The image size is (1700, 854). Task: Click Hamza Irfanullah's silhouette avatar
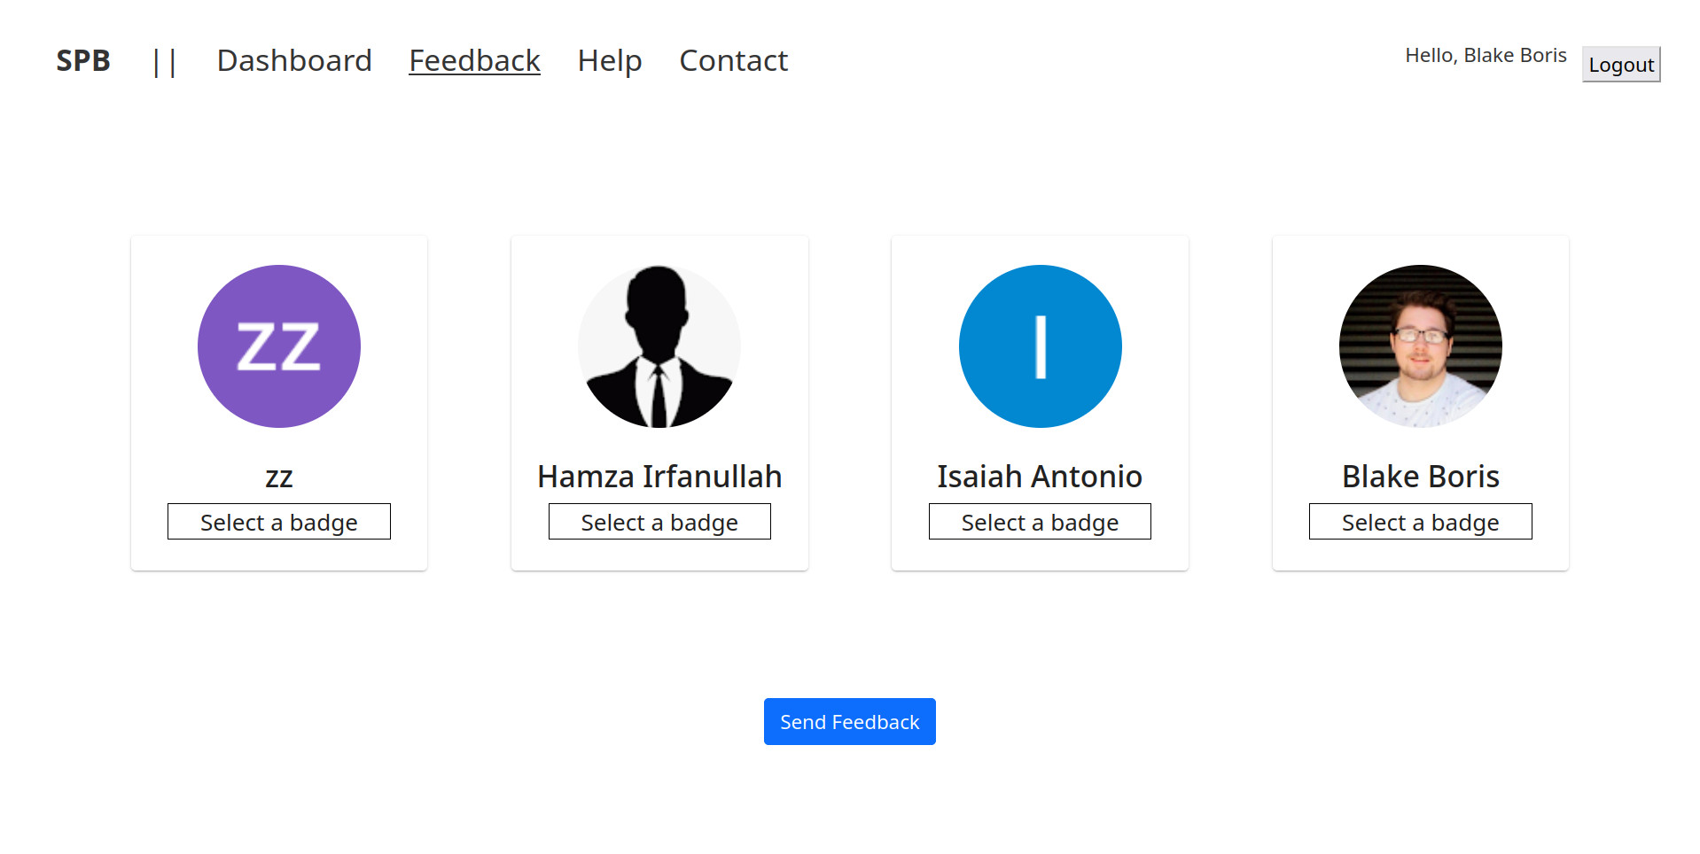(659, 346)
